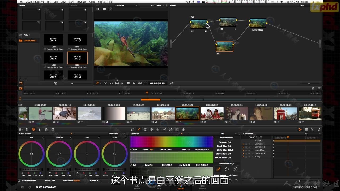Switch to the DELIVER page tab
Screen dimensions: 340x191
(x=202, y=187)
